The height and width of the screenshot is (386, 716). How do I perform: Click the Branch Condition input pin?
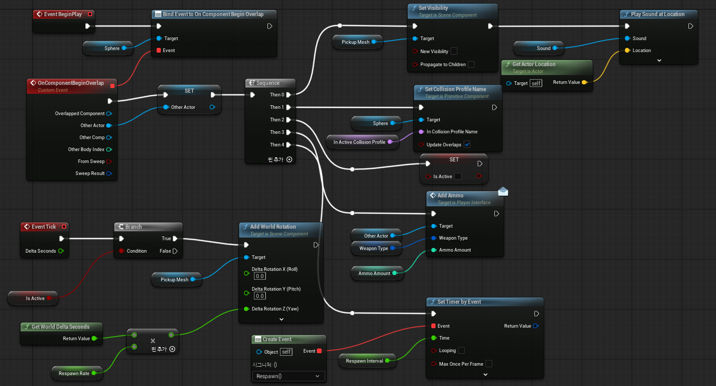(x=122, y=251)
